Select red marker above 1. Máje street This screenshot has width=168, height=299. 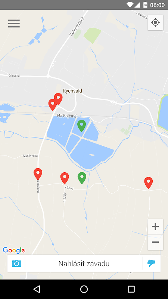click(x=65, y=178)
